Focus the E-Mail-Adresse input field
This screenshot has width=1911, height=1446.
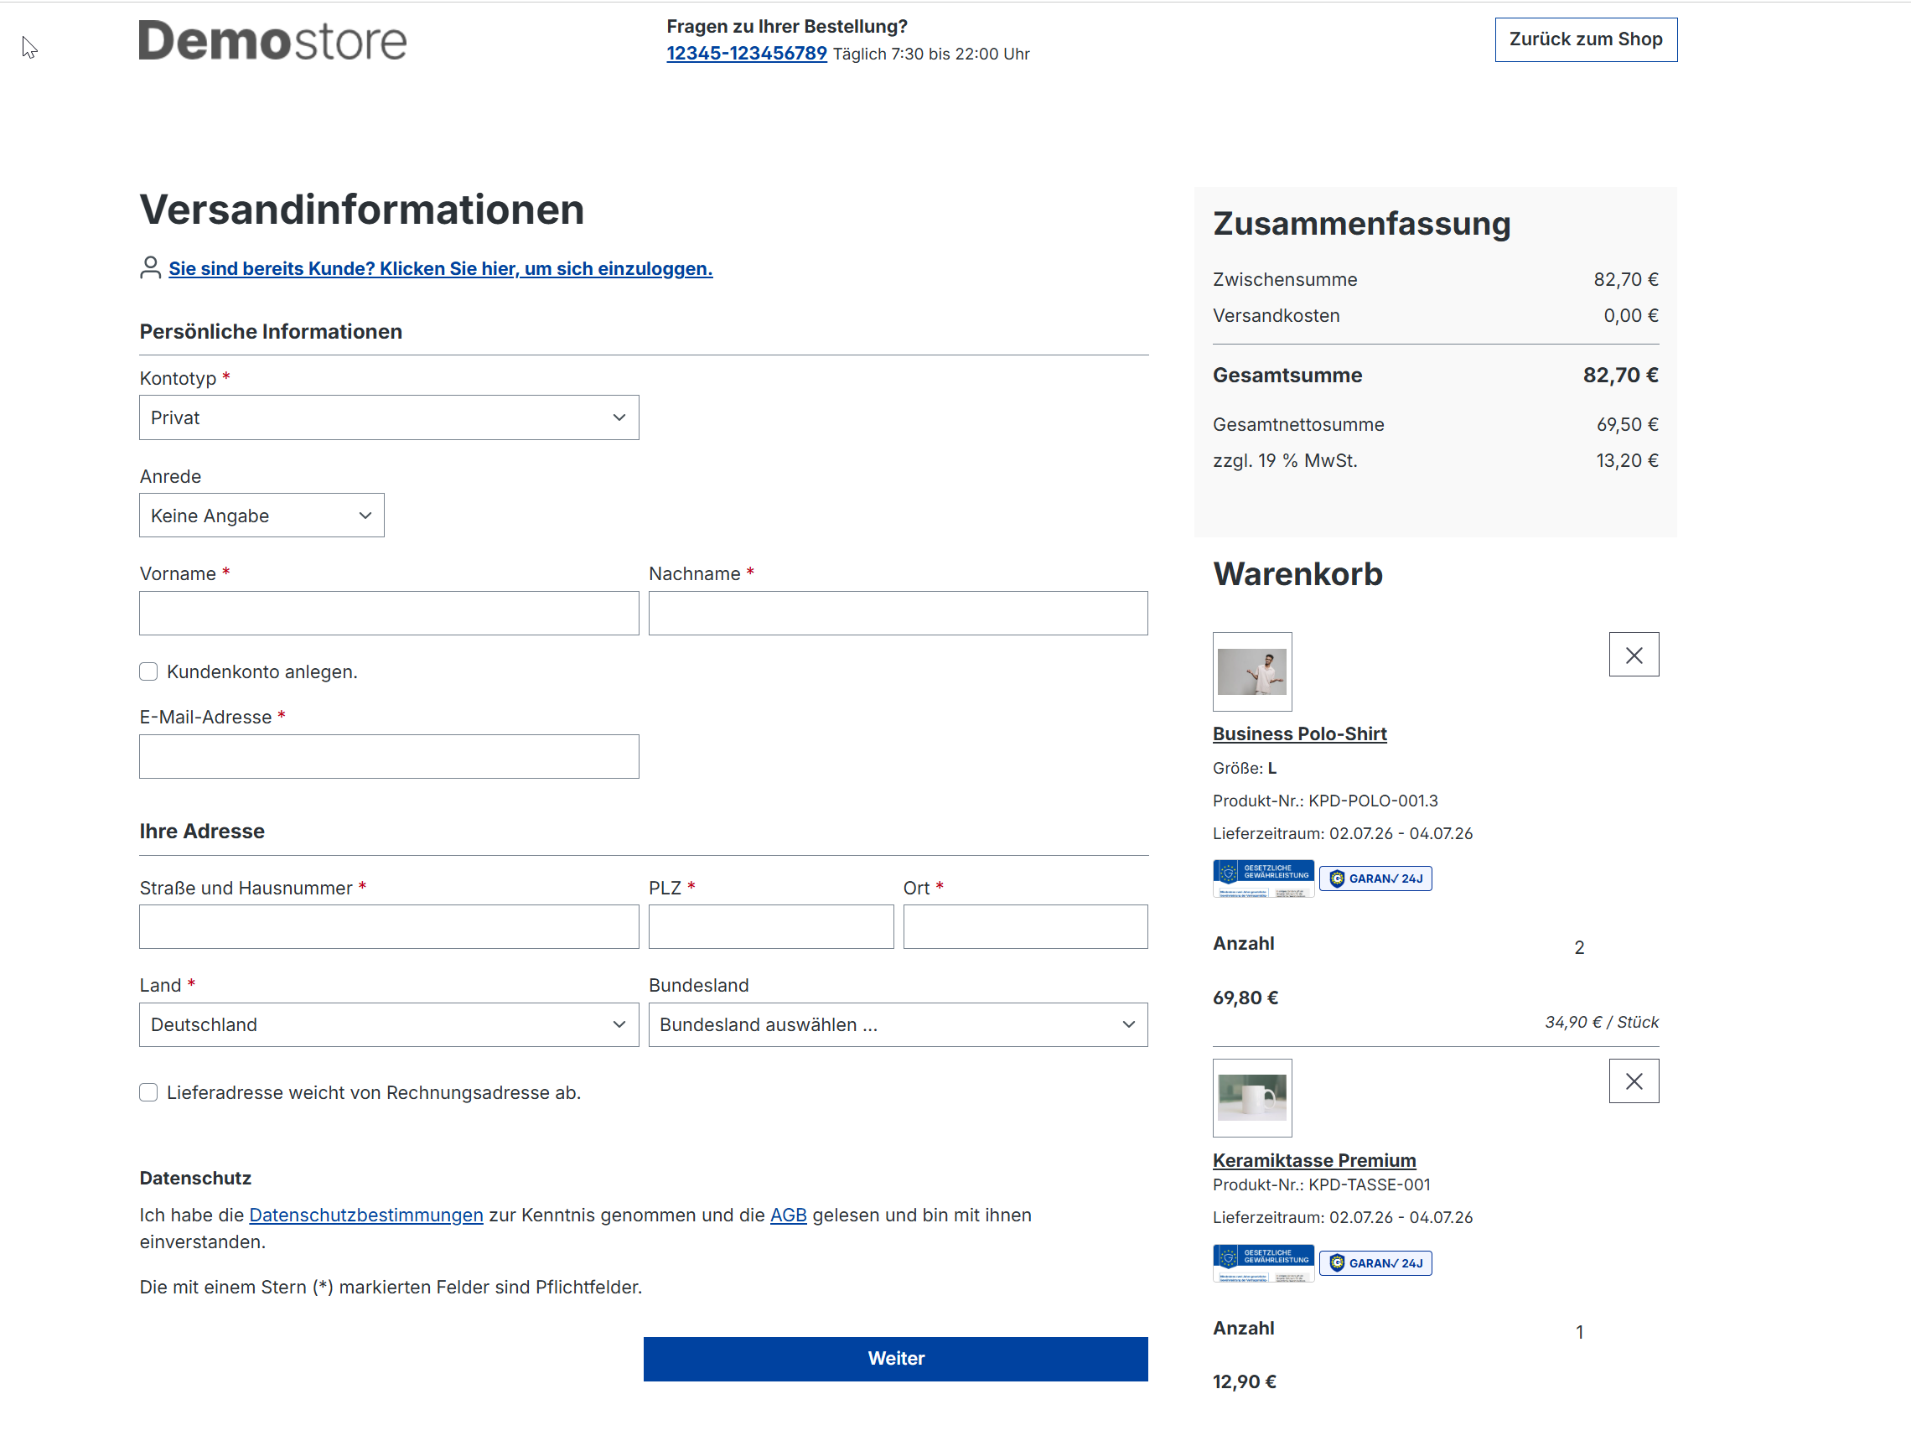coord(389,757)
